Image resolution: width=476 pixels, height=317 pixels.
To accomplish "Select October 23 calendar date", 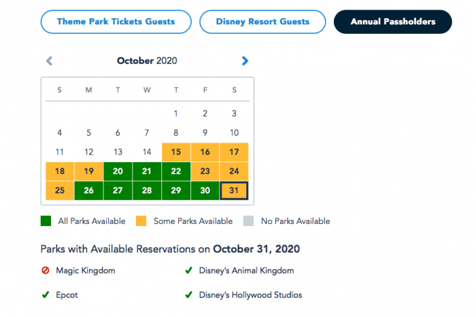I will pyautogui.click(x=205, y=171).
